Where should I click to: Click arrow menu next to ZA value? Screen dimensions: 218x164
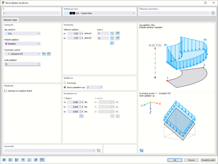click(x=82, y=112)
